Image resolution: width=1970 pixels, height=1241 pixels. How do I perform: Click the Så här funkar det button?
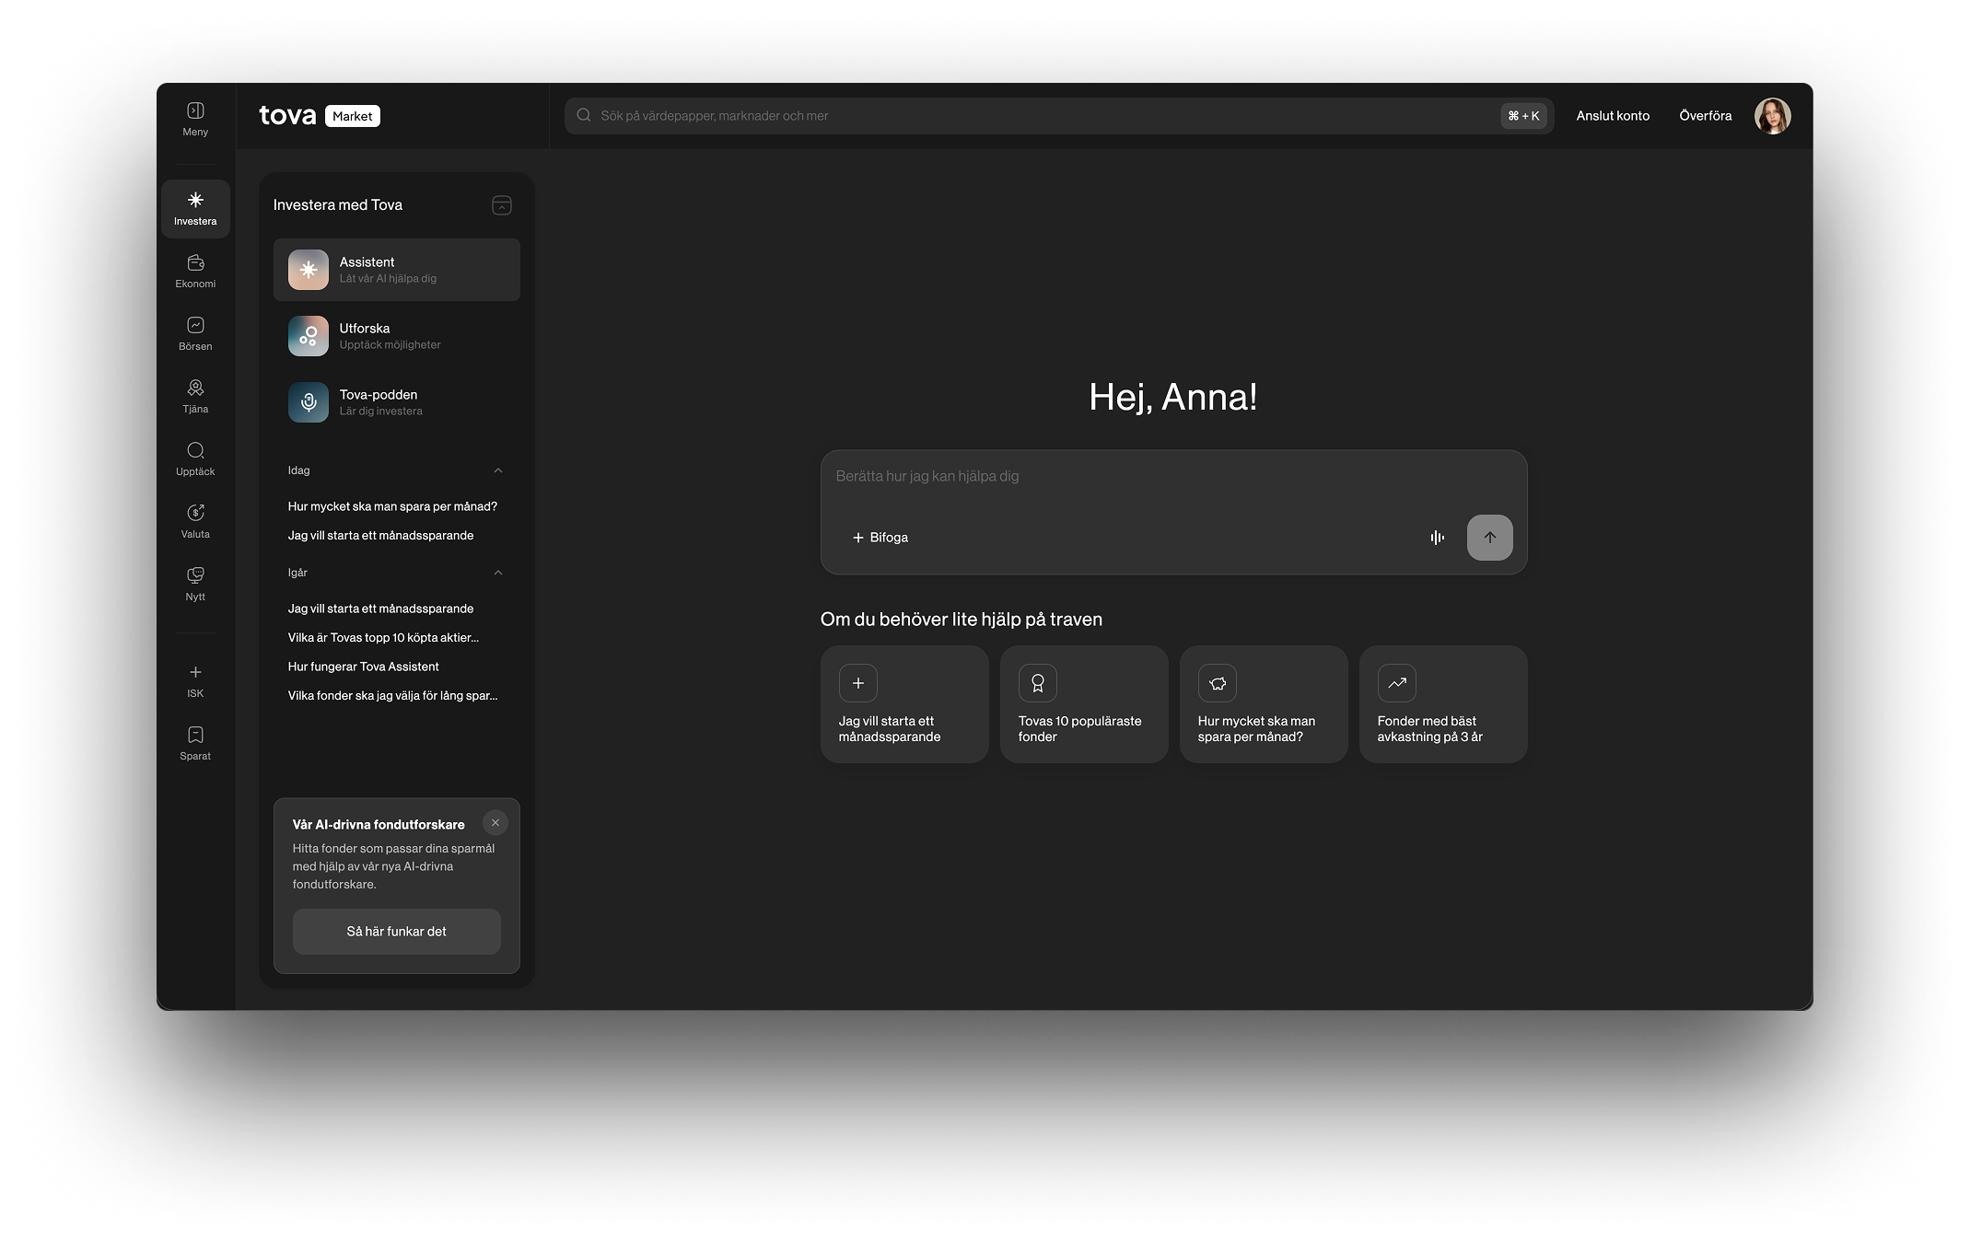[x=396, y=932]
